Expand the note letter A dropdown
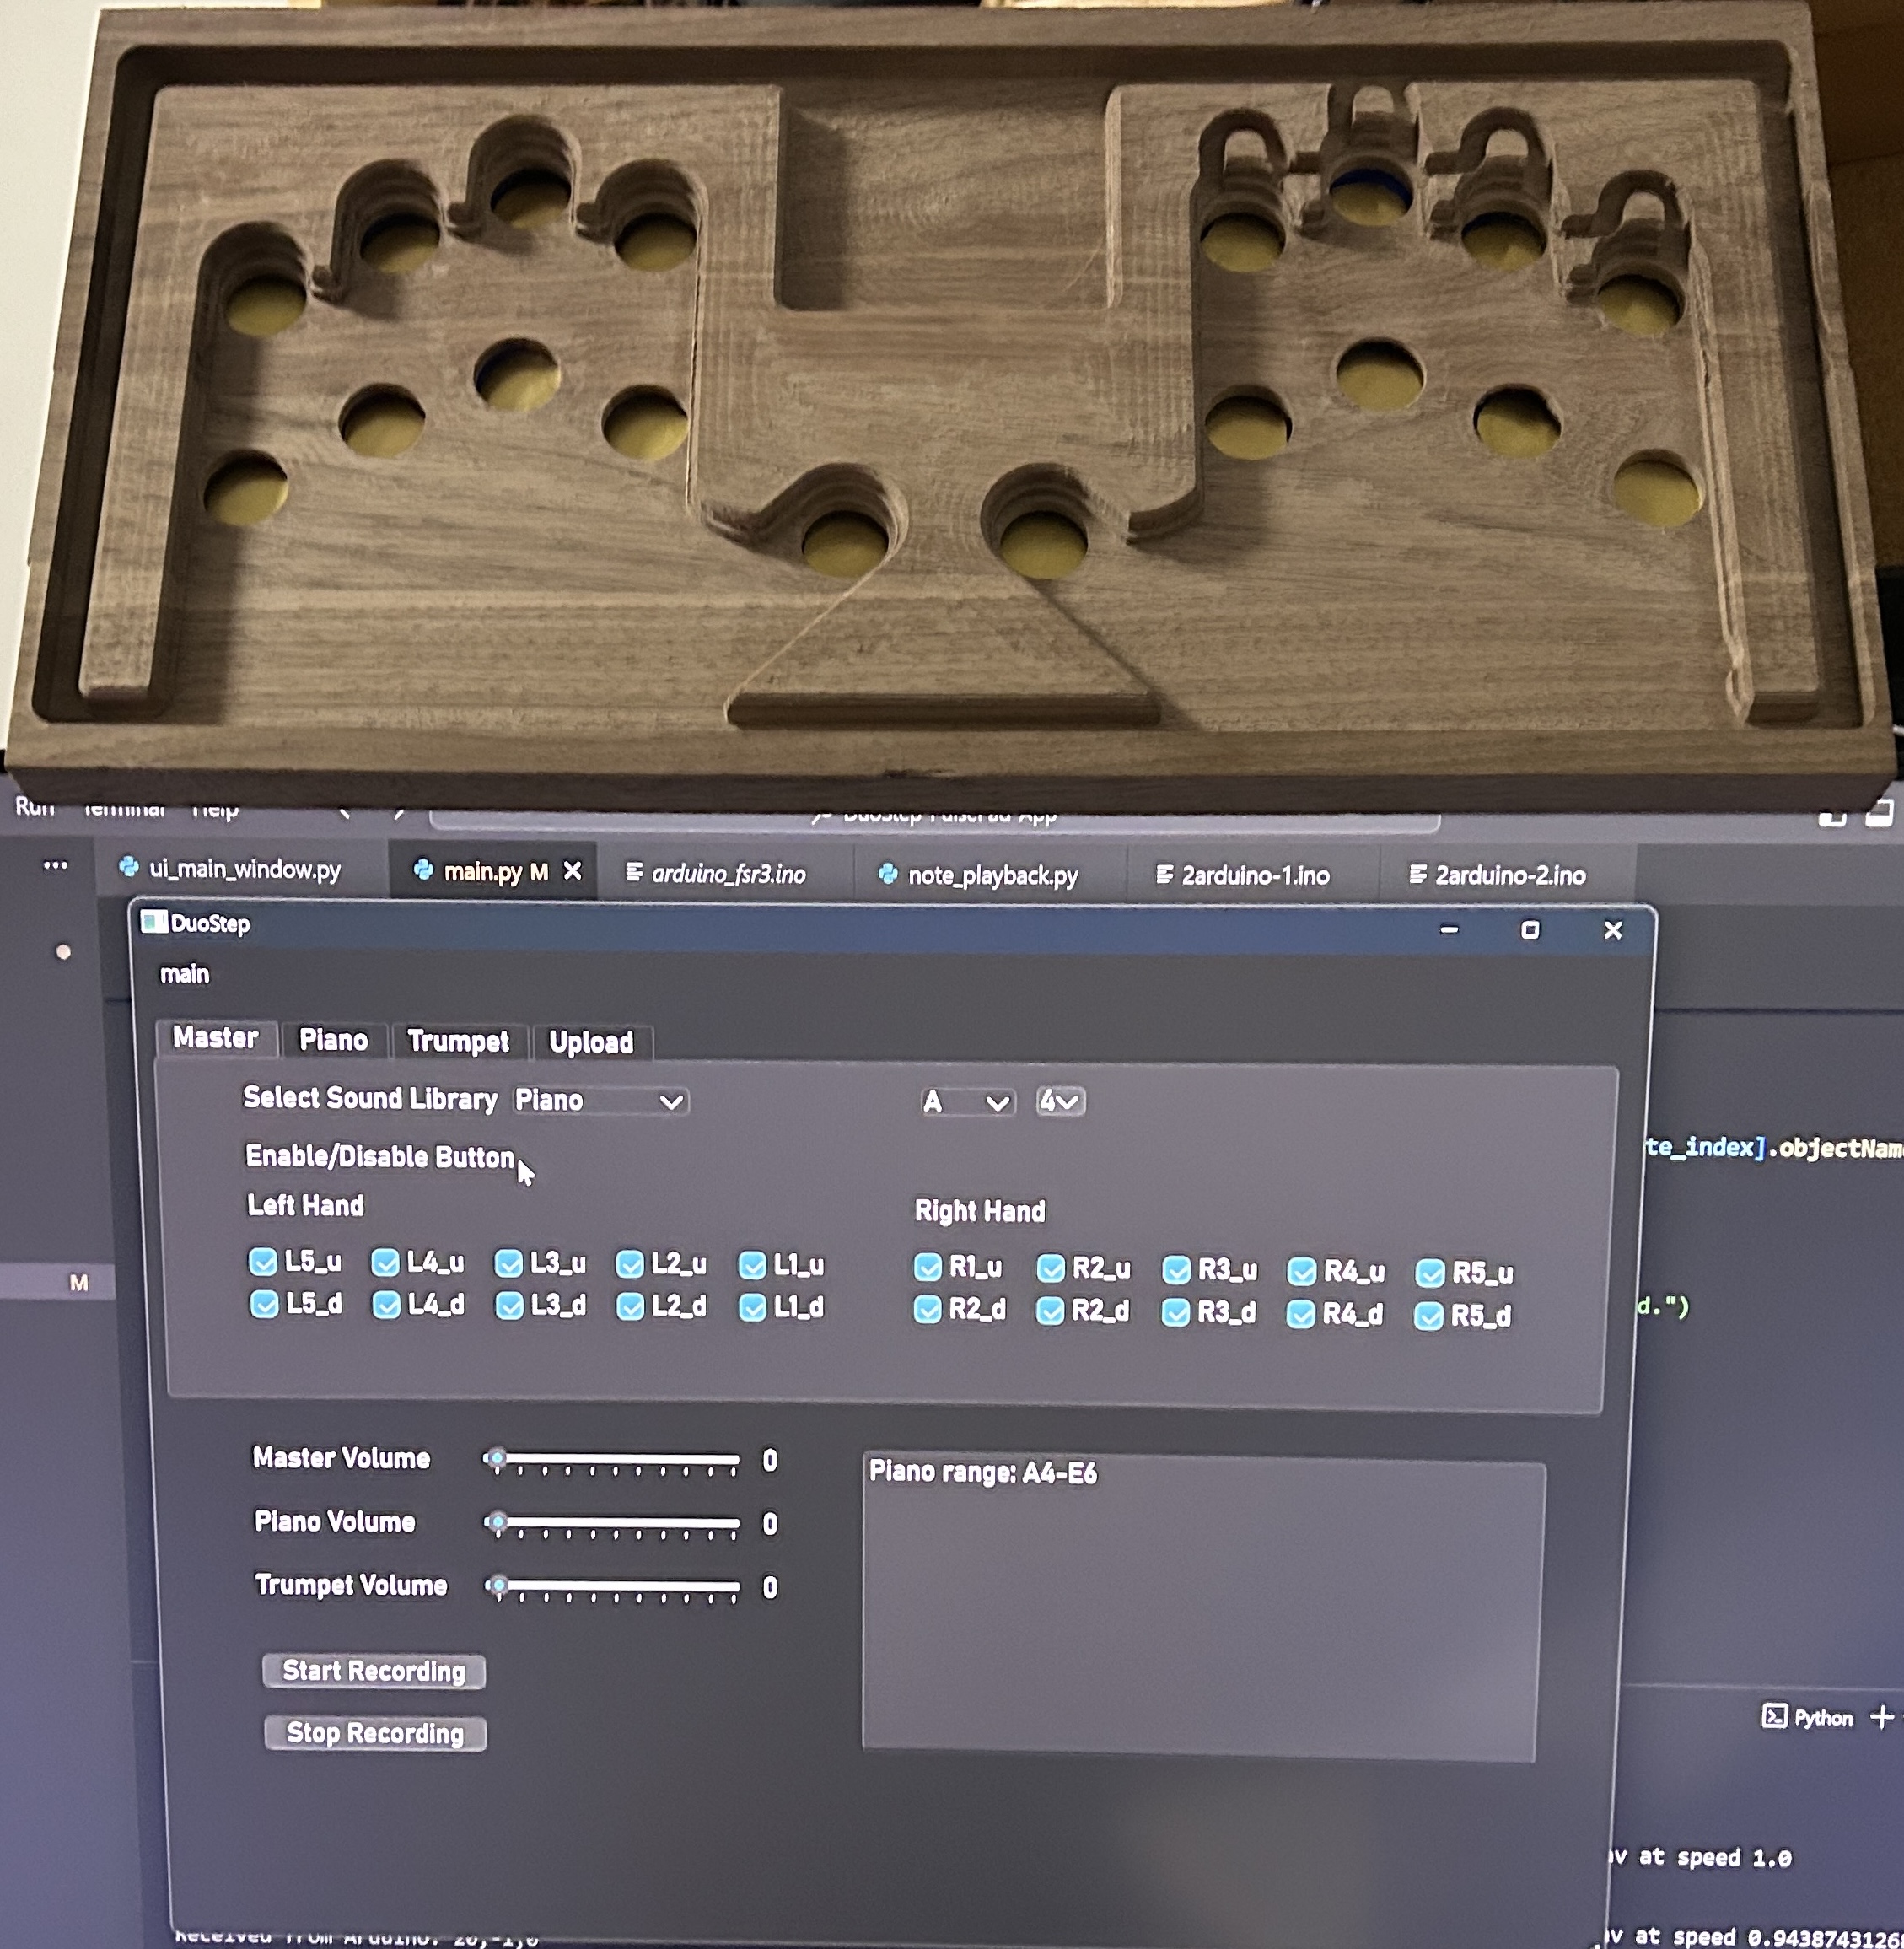Viewport: 1904px width, 1949px height. click(x=966, y=1102)
